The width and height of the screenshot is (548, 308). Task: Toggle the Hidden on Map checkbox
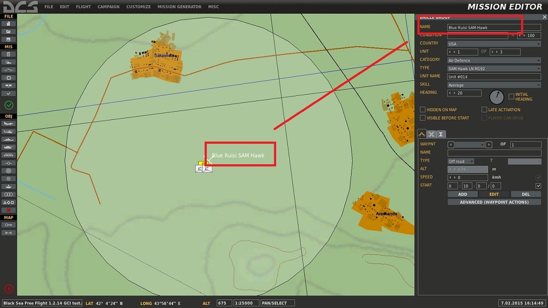(x=423, y=110)
